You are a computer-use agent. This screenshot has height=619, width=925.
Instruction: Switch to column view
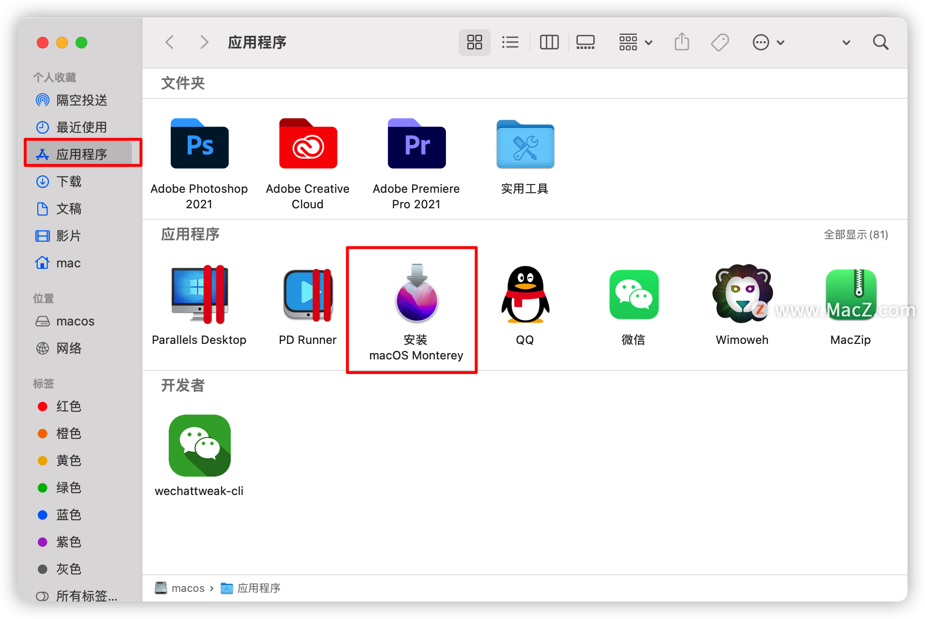549,42
